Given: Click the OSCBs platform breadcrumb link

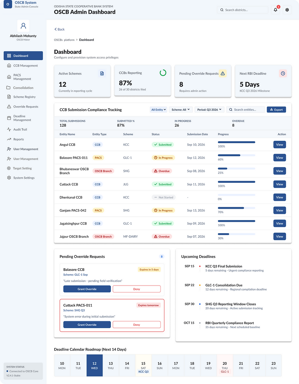Looking at the screenshot, I should click(x=64, y=40).
